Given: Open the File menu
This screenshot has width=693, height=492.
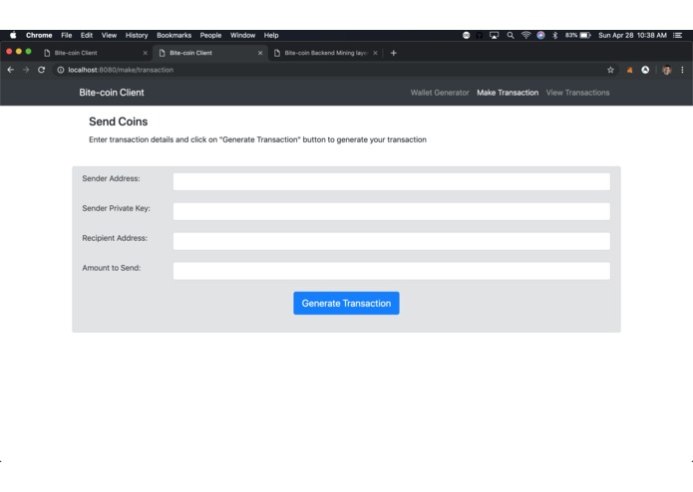Looking at the screenshot, I should (66, 35).
